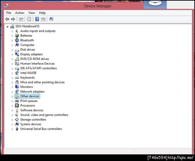
Task: Expand the Display adapters arrow
Action: tap(12, 55)
